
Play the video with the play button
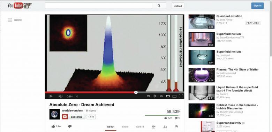pos(51,96)
